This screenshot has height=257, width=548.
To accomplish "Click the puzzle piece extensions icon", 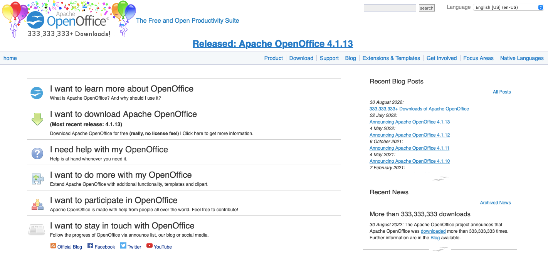I will [x=37, y=179].
